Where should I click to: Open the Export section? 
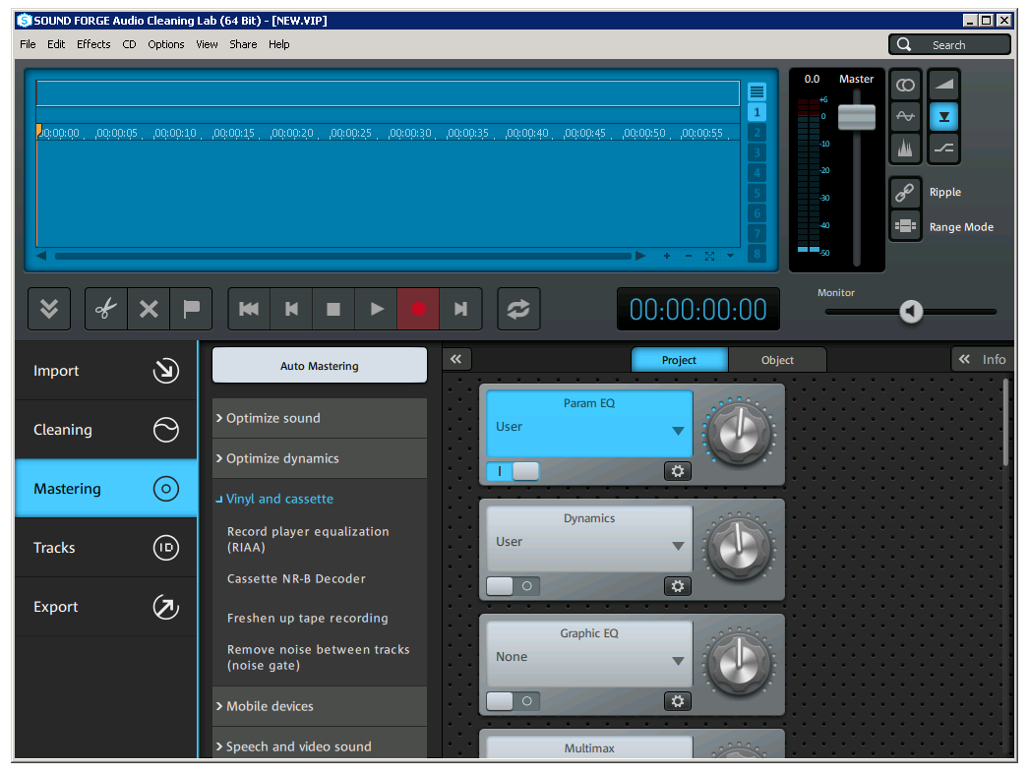(106, 607)
